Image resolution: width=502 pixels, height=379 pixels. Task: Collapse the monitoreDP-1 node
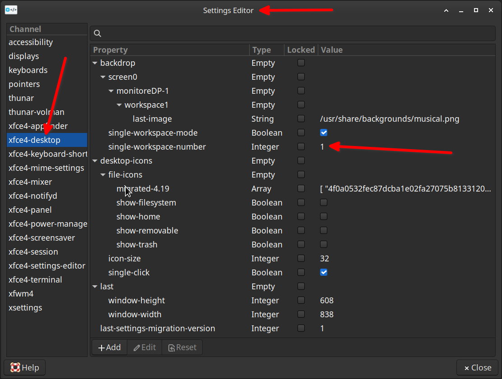pos(111,91)
